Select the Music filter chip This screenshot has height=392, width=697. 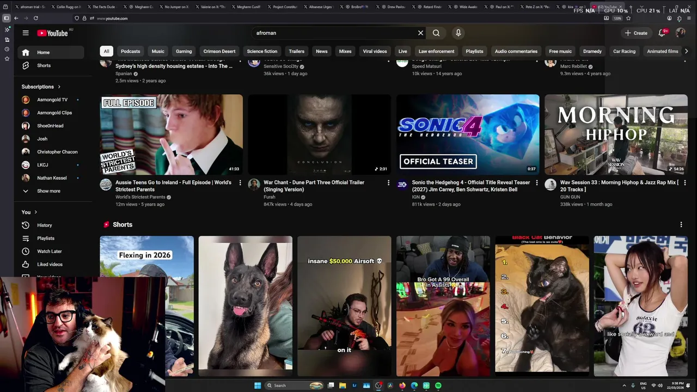click(x=158, y=51)
